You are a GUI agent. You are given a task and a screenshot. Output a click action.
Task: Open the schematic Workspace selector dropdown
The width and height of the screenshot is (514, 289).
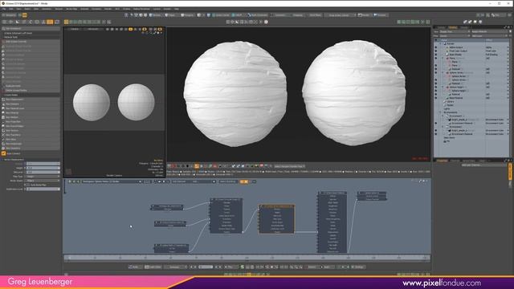pos(112,181)
